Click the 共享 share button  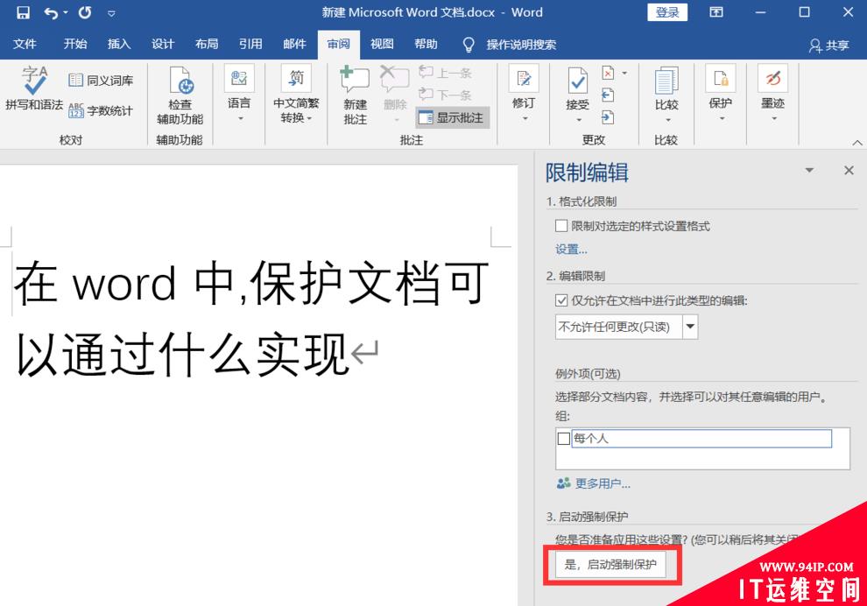pyautogui.click(x=828, y=45)
